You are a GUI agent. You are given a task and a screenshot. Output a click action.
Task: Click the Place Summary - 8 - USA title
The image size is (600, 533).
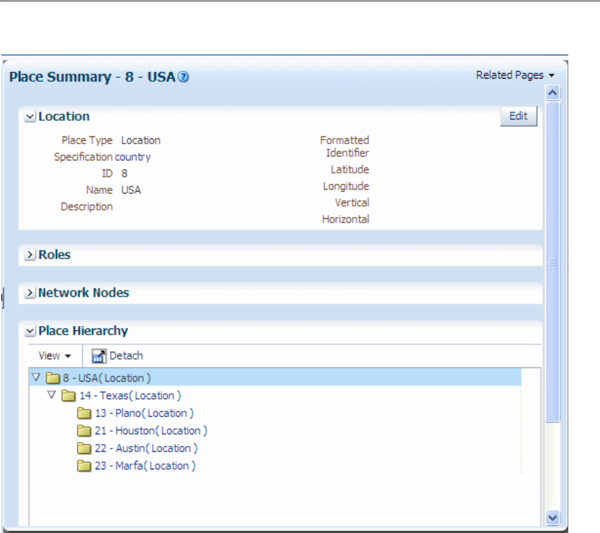(x=92, y=77)
